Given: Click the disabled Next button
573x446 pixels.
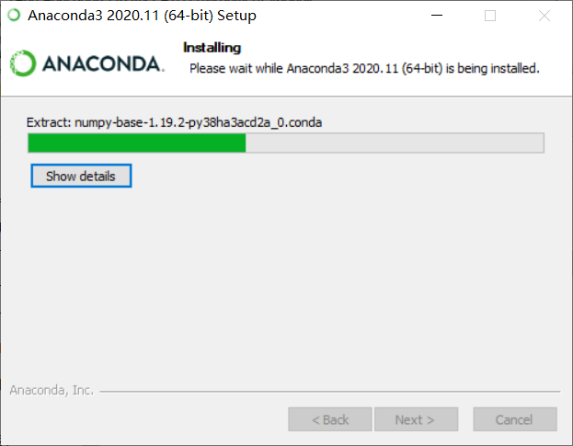Looking at the screenshot, I should coord(417,419).
